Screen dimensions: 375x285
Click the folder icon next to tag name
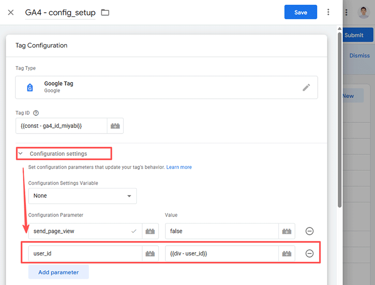105,13
